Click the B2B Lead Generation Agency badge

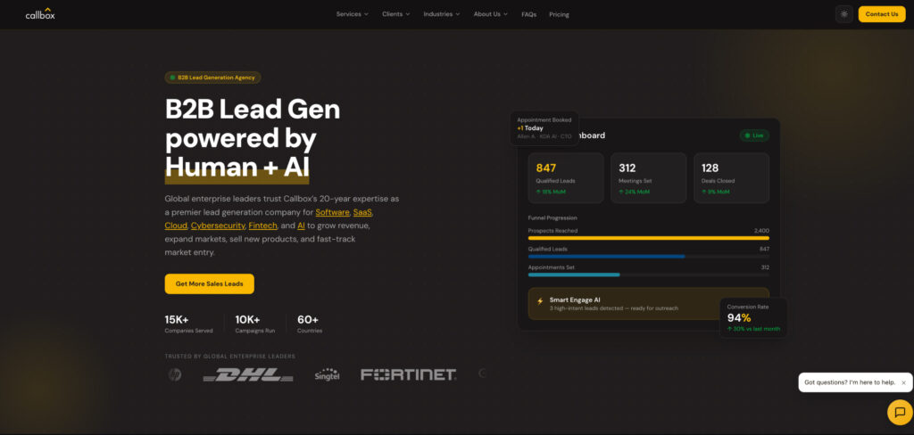point(212,78)
